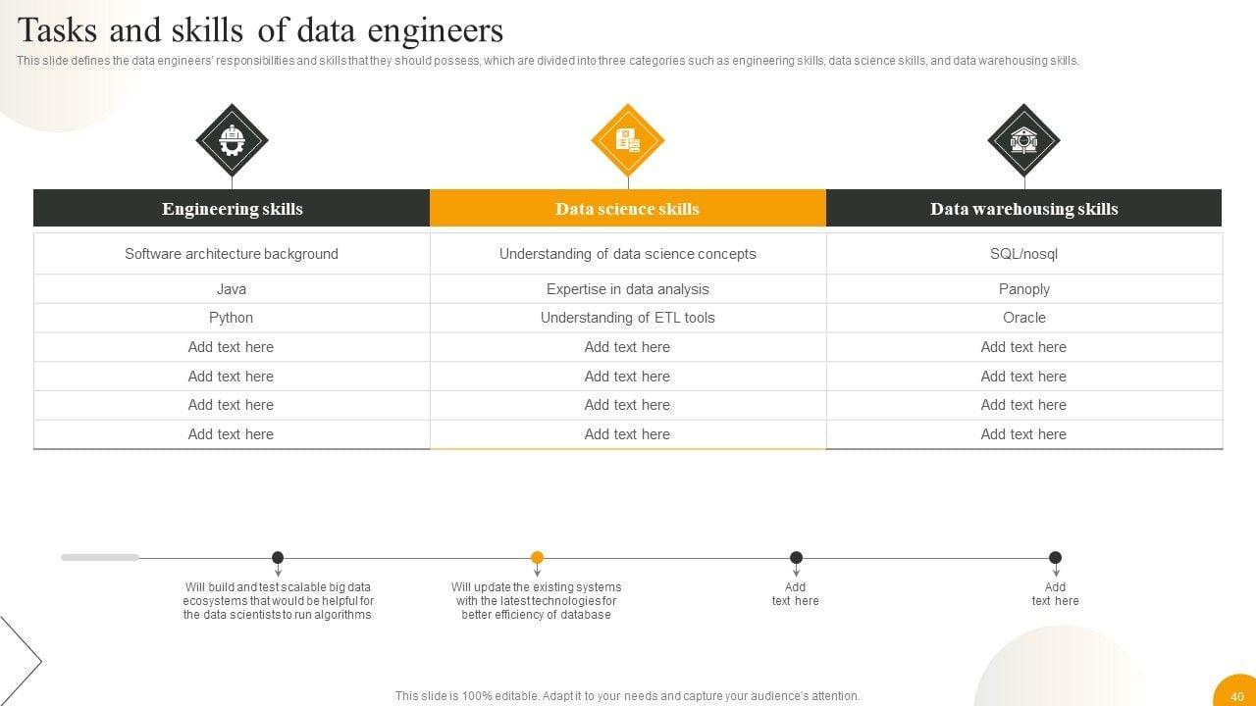Select the Panoply table cell

click(1023, 289)
